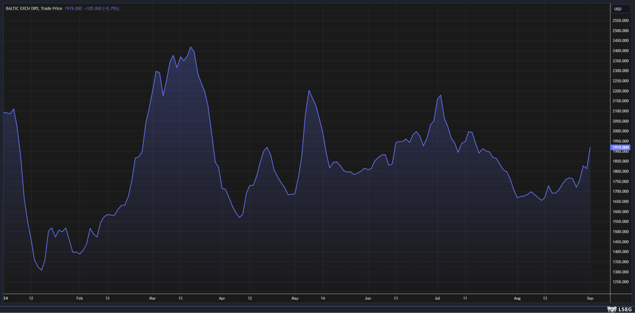
Task: Click the Mar label on time axis
Action: (x=152, y=298)
